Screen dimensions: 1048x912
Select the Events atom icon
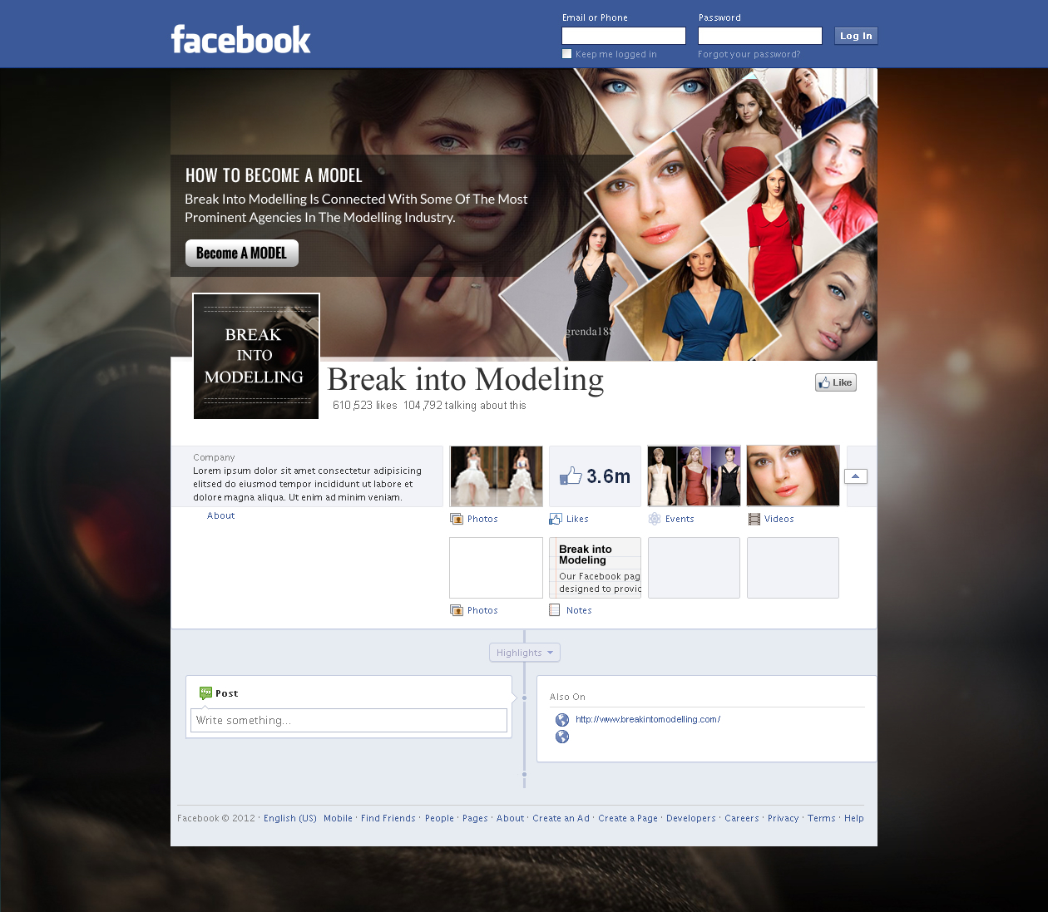click(654, 518)
